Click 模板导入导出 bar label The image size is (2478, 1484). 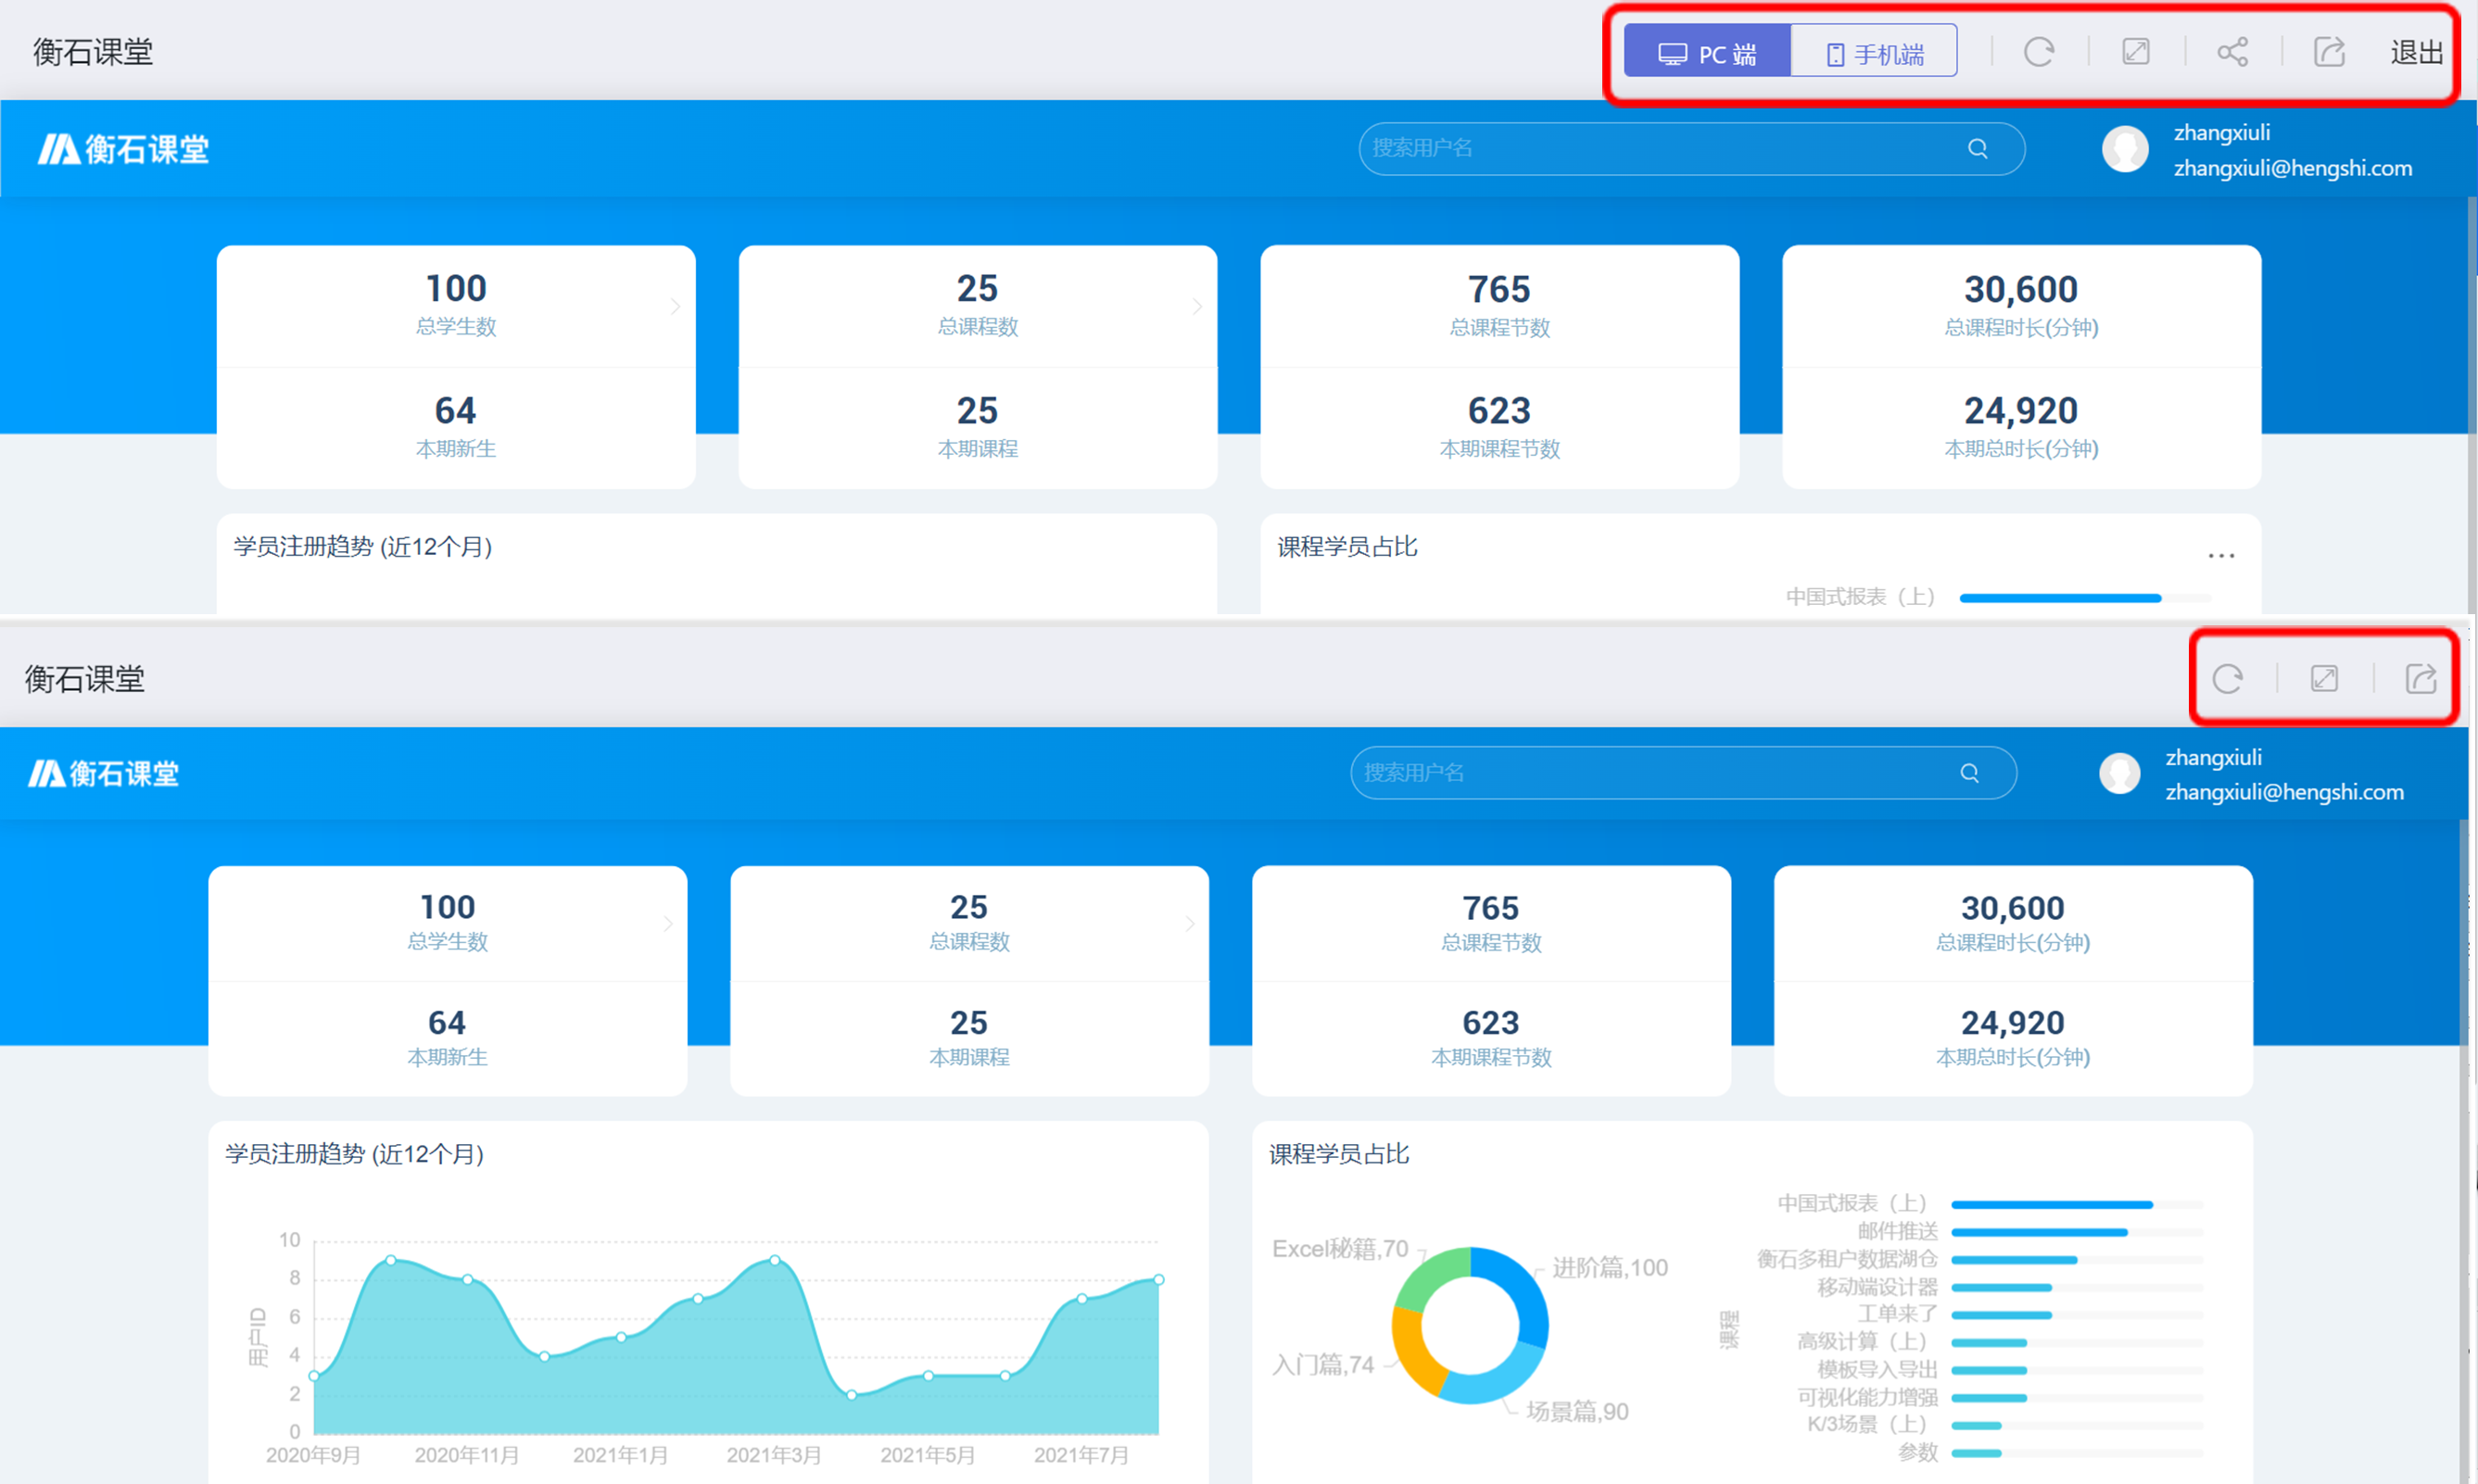tap(1877, 1370)
